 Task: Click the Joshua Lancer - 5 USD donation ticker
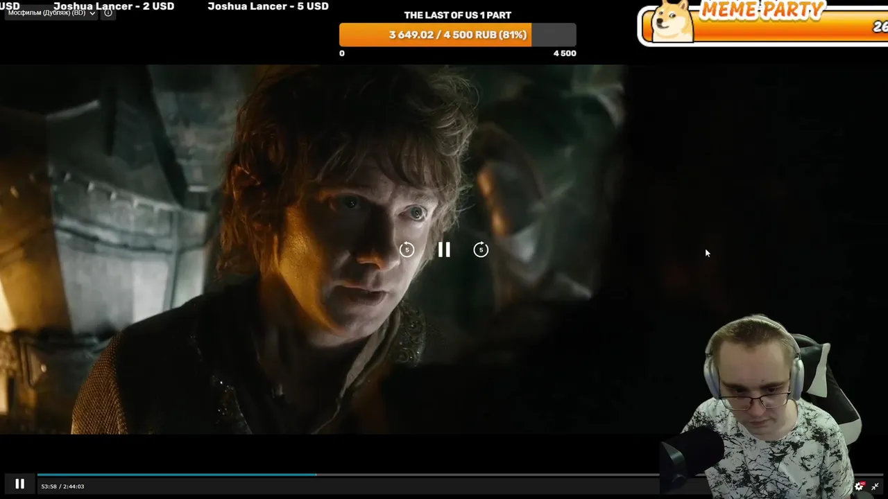tap(268, 6)
